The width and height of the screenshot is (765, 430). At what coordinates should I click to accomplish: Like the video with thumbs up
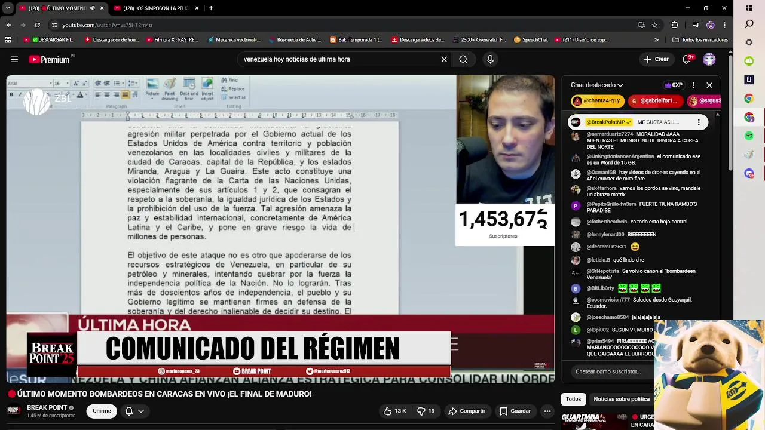tap(395, 411)
